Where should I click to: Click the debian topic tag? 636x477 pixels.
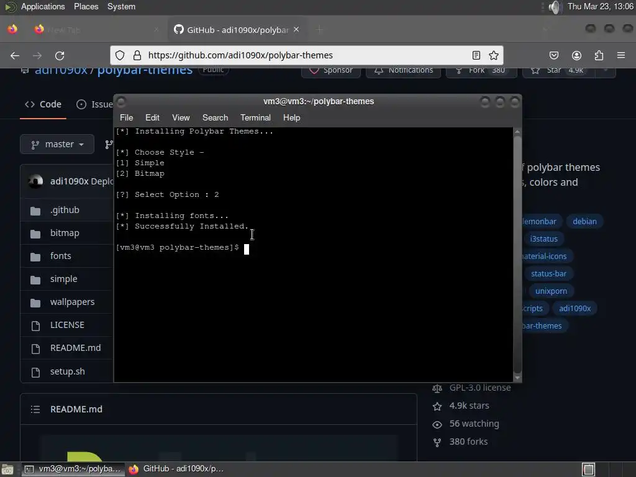click(584, 222)
